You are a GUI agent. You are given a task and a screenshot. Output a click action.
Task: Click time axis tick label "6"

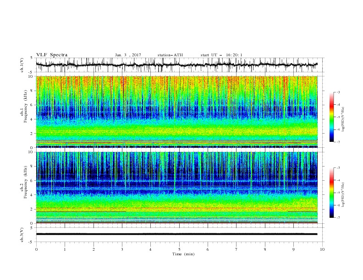pos(208,249)
